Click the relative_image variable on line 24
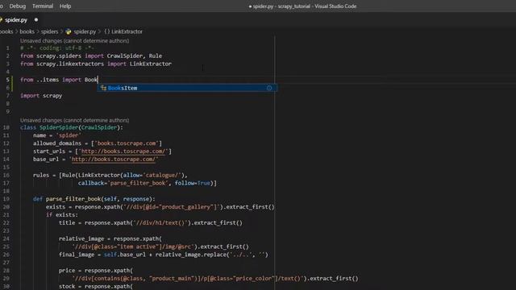This screenshot has width=516, height=290. click(81, 238)
